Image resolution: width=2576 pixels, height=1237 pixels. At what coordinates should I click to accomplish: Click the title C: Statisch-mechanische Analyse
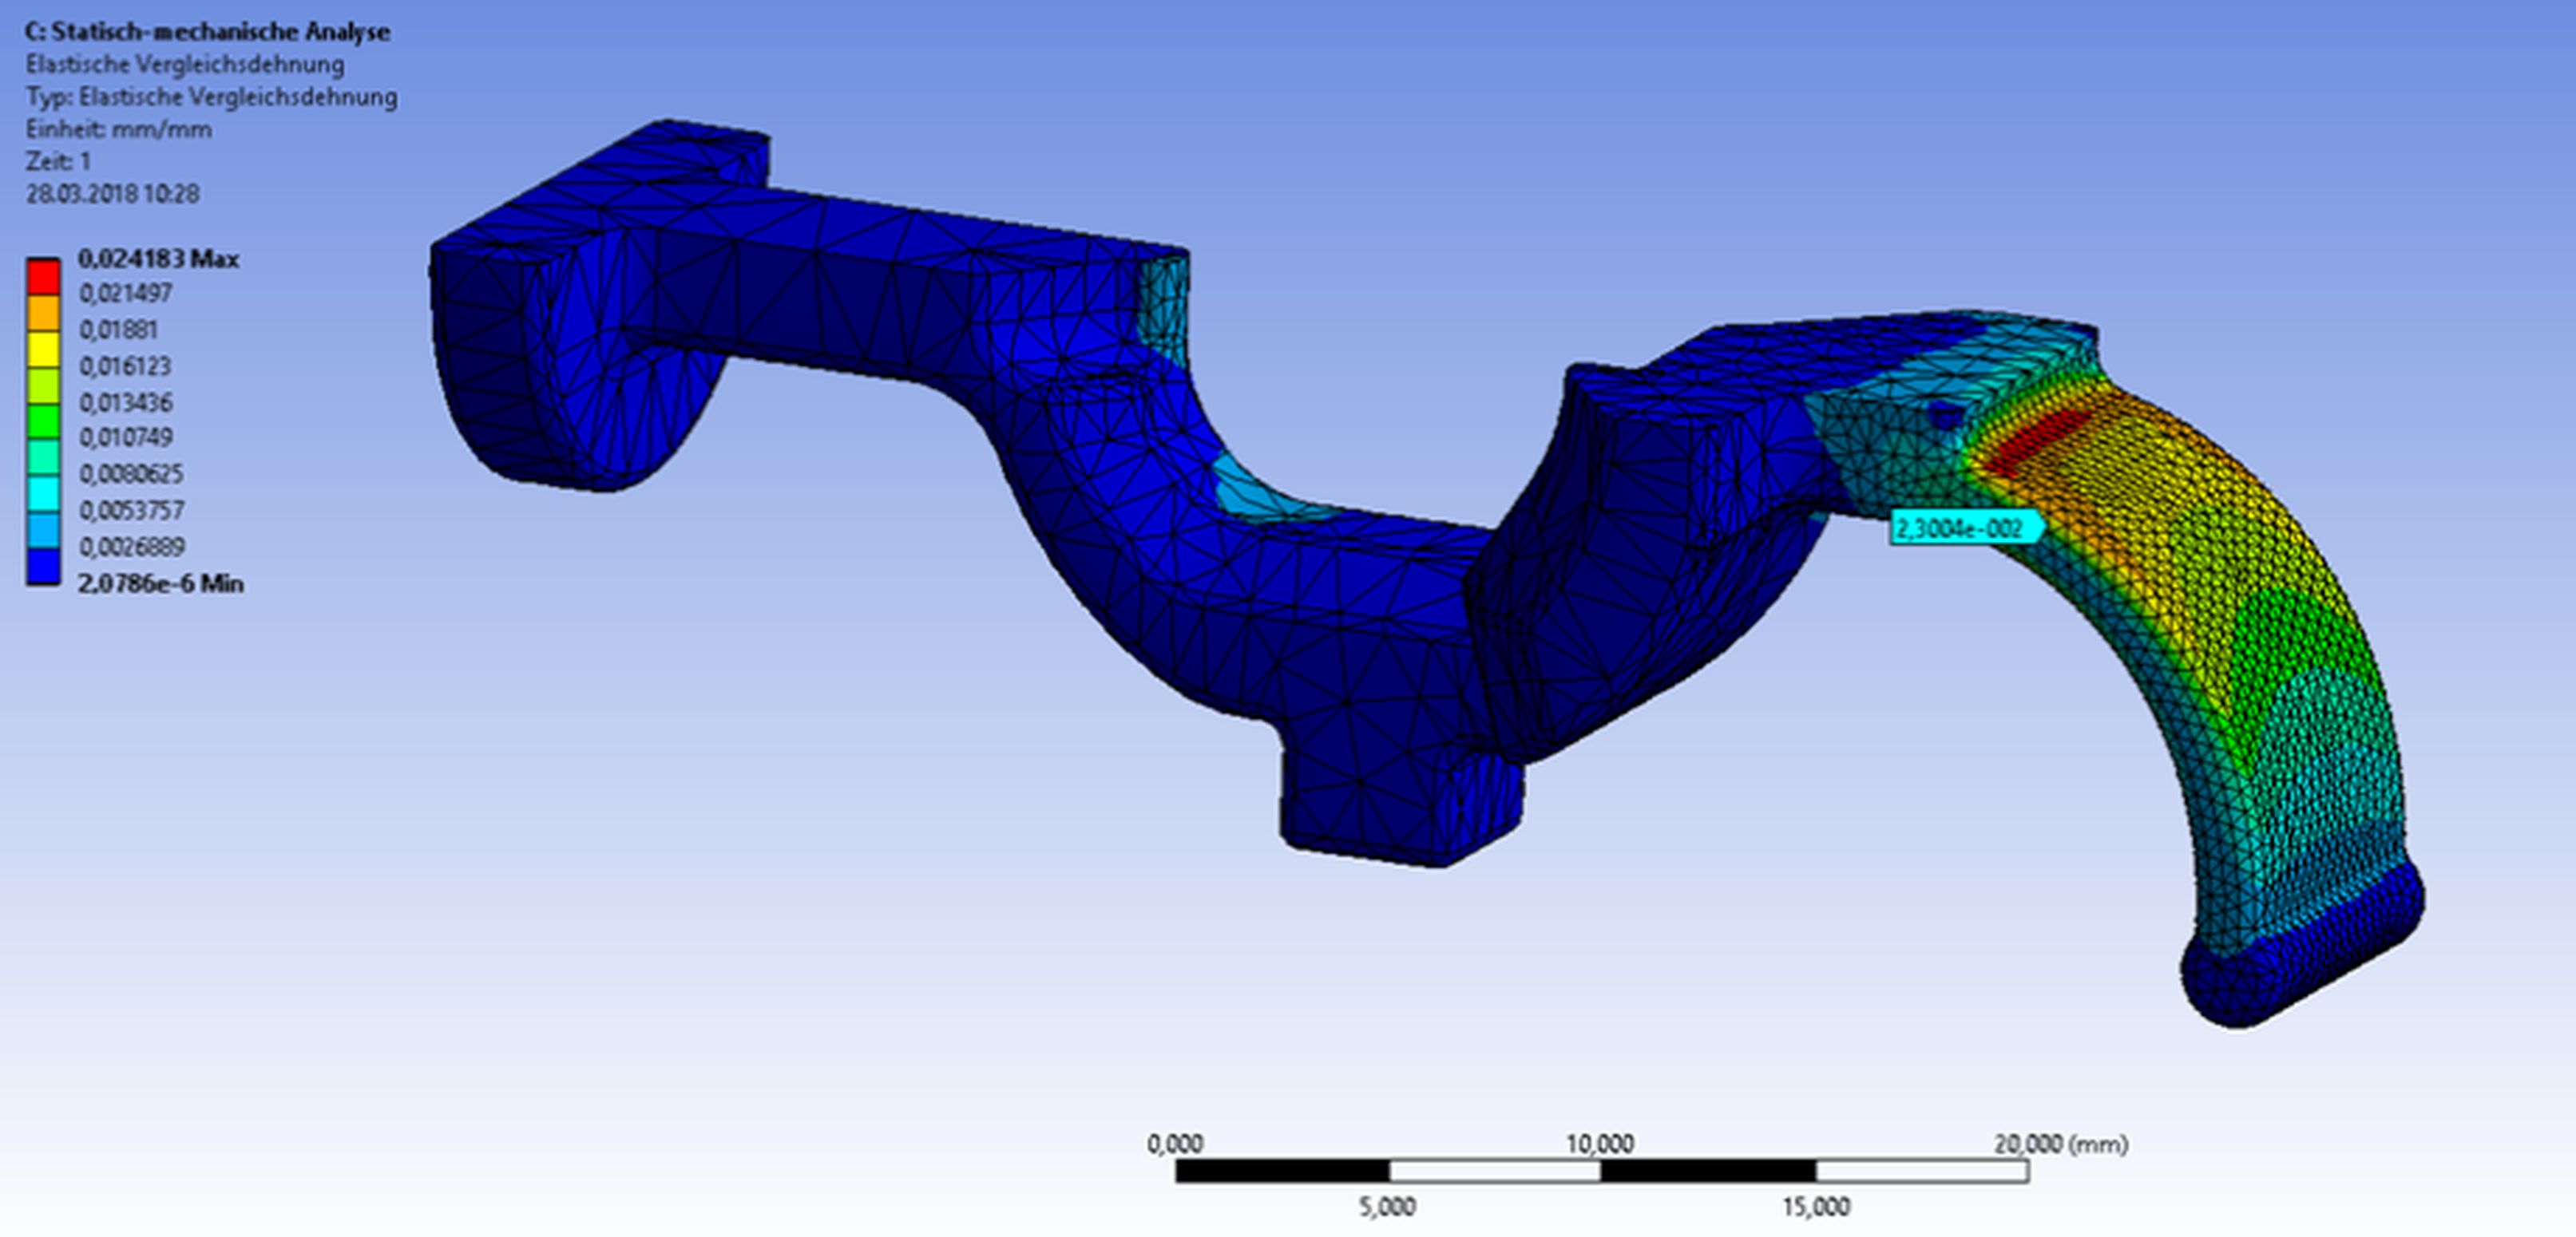[x=208, y=32]
